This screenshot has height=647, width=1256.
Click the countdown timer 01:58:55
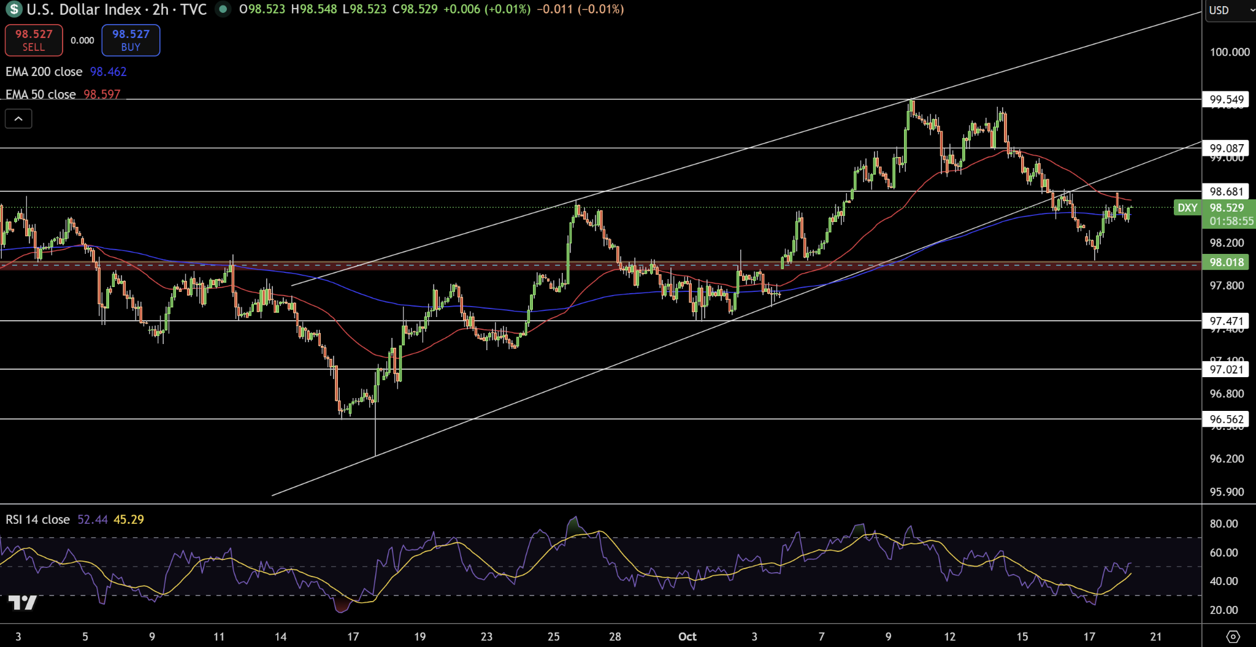pos(1231,221)
